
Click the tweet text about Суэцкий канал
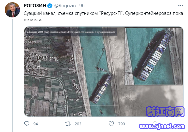coord(103,16)
